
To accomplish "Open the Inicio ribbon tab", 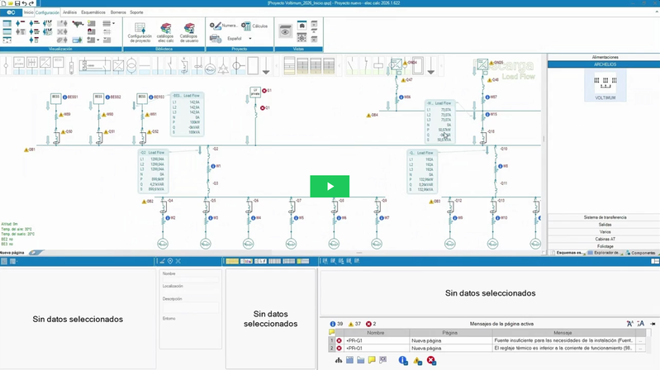I will [28, 12].
